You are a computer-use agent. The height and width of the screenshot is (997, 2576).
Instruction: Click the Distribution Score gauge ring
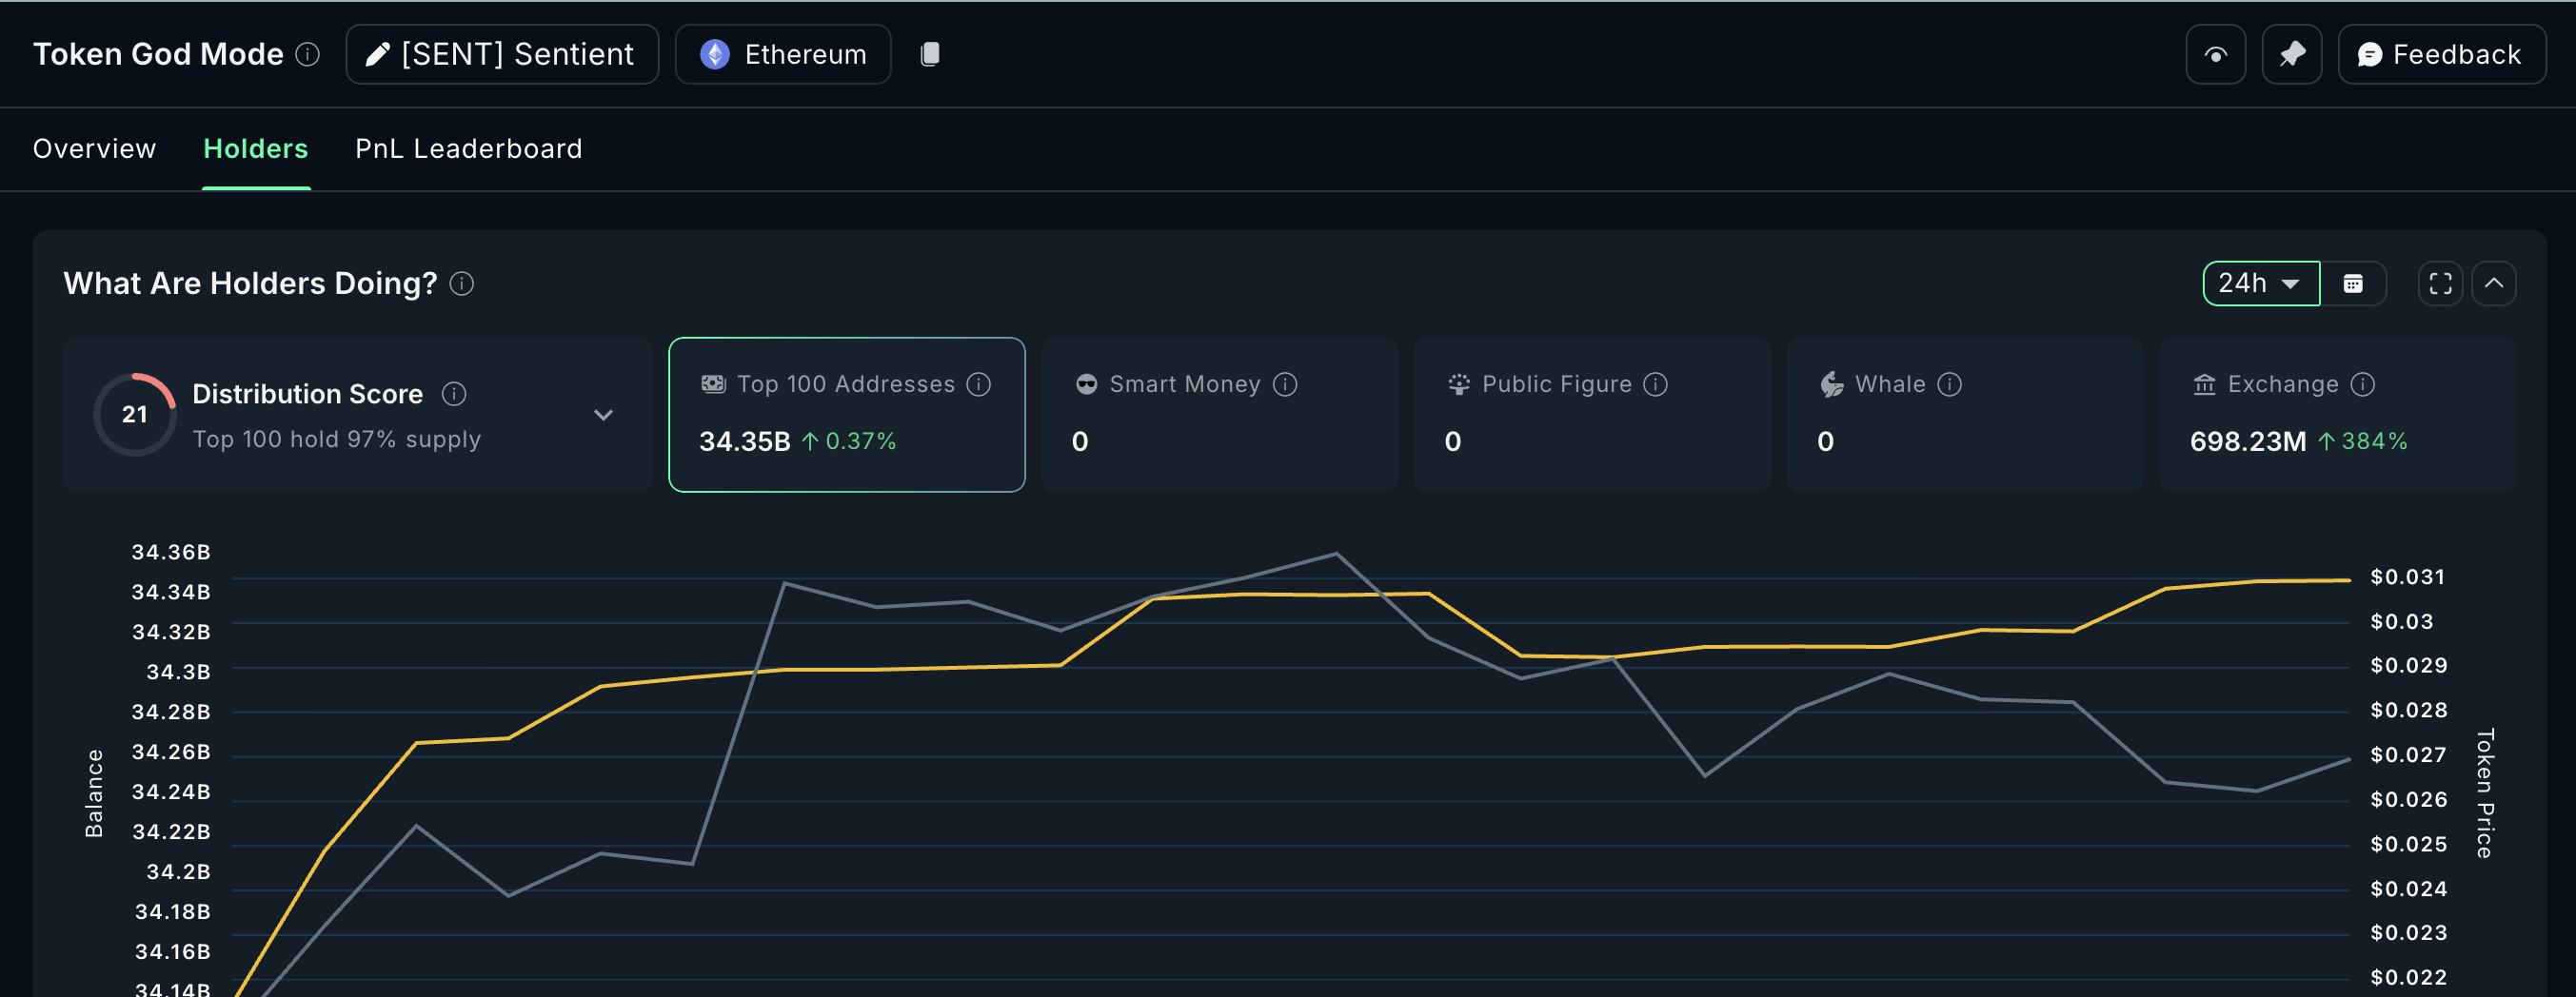[135, 415]
